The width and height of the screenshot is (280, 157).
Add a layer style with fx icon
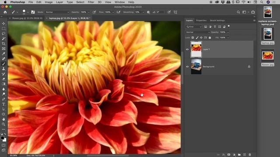224,155
